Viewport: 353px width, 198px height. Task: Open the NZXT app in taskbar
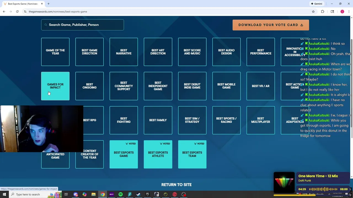pyautogui.click(x=111, y=194)
